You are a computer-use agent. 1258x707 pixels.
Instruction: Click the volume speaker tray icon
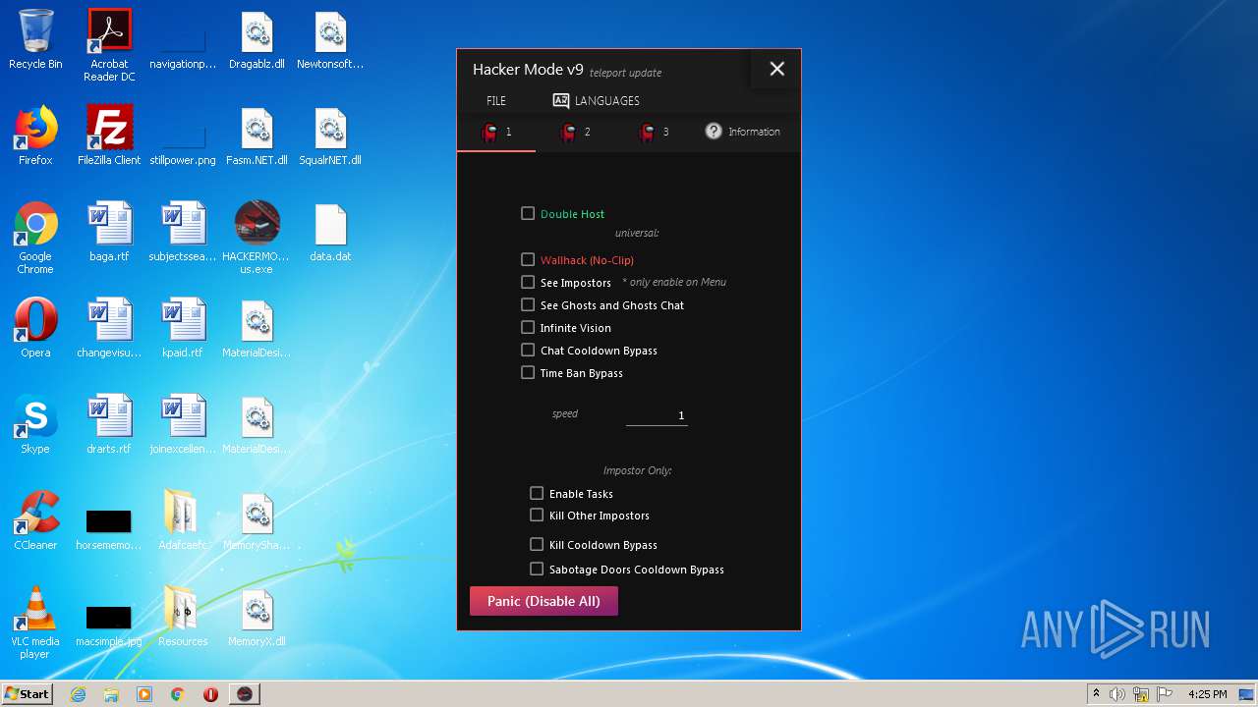1117,694
